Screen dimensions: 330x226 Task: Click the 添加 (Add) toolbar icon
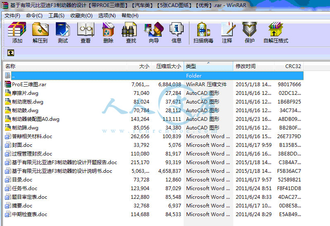[17, 29]
